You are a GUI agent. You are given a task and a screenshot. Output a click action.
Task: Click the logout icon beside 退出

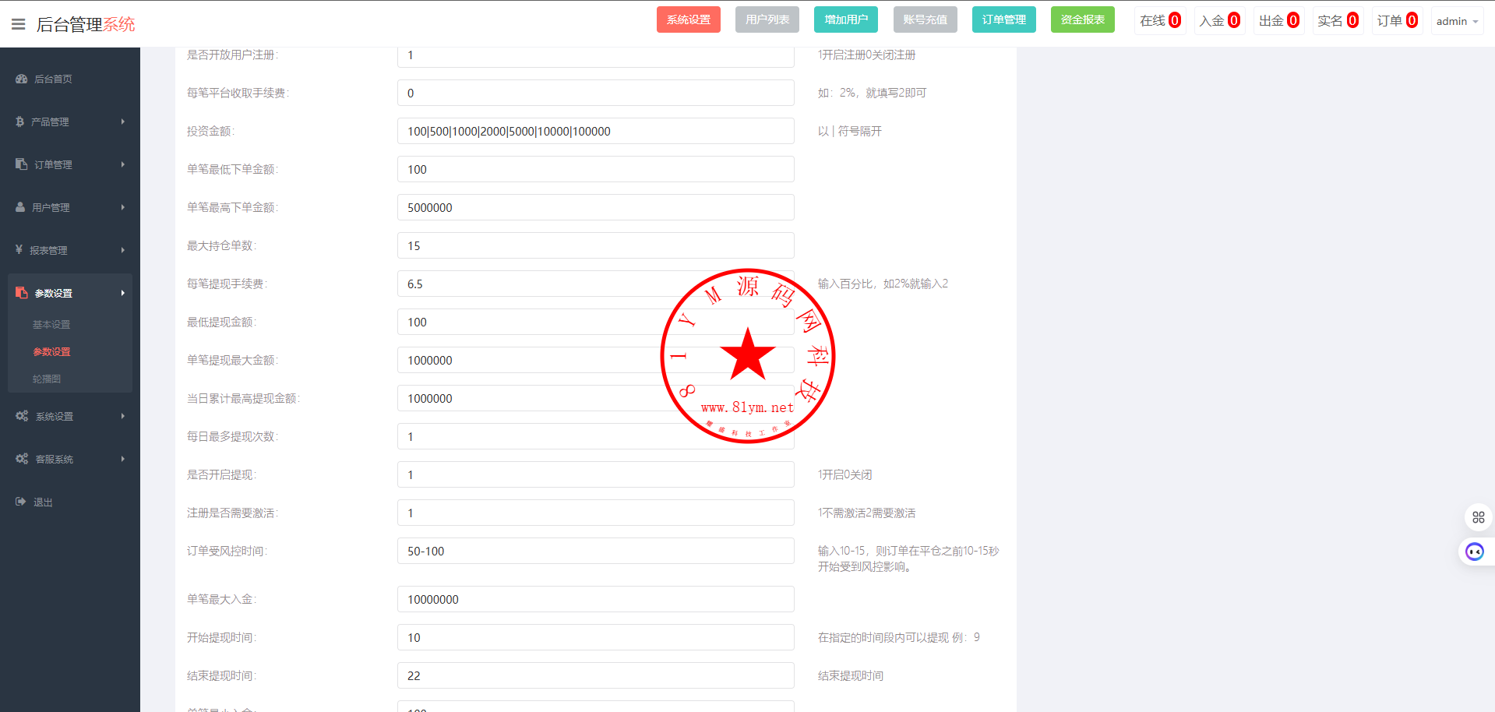pyautogui.click(x=21, y=502)
